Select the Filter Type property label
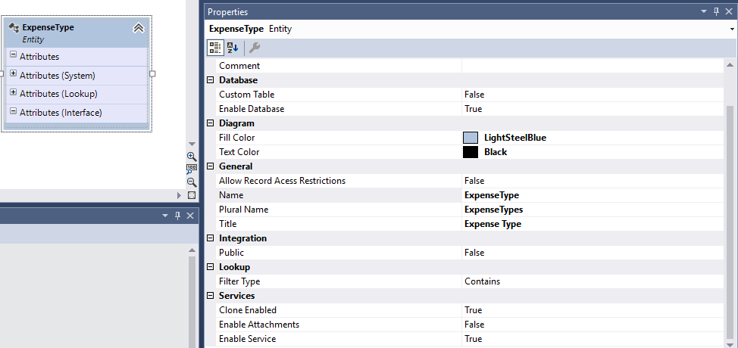 pyautogui.click(x=239, y=281)
